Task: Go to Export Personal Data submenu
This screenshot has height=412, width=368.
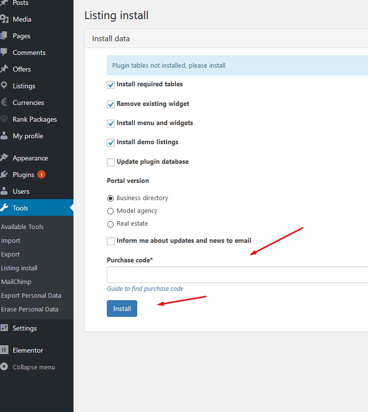Action: click(31, 295)
